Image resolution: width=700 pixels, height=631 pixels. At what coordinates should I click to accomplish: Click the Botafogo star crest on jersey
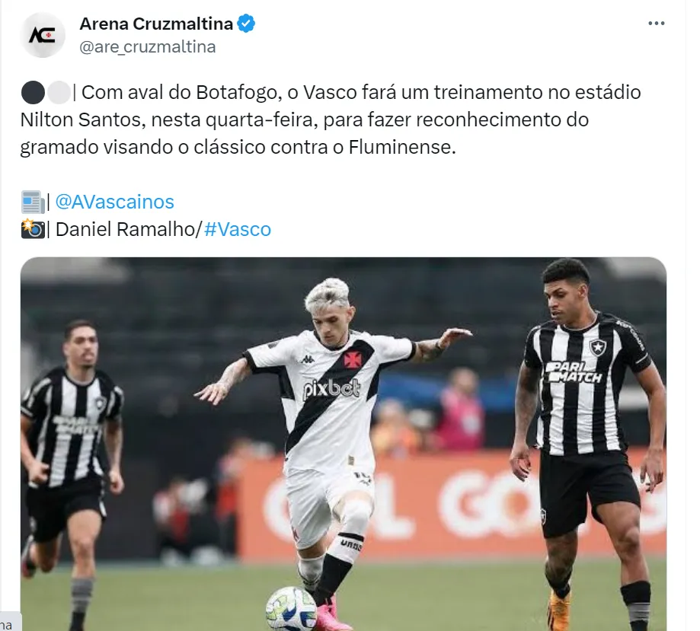597,347
